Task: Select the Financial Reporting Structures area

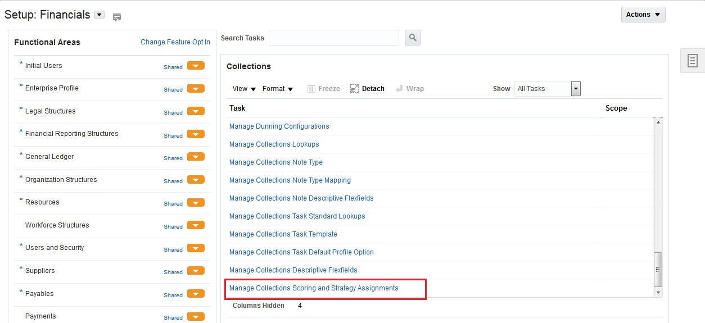Action: [x=72, y=134]
